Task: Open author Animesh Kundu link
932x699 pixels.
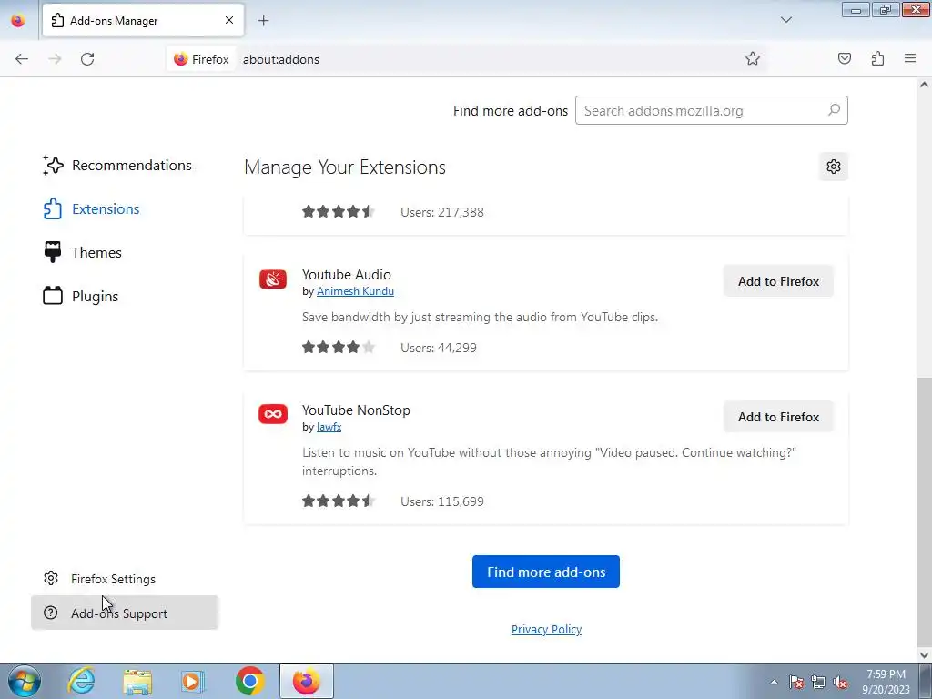Action: (356, 291)
